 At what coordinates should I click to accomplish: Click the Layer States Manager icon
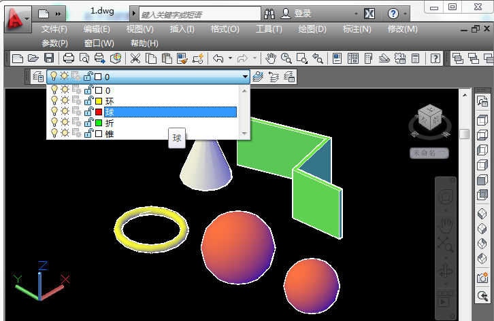click(289, 77)
